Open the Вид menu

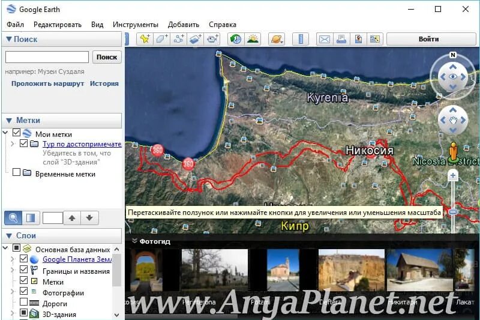coord(97,25)
